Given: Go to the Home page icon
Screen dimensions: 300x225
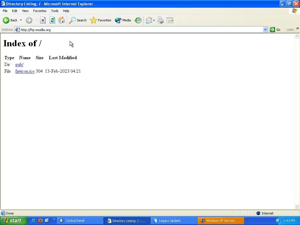Looking at the screenshot, I should click(62, 20).
